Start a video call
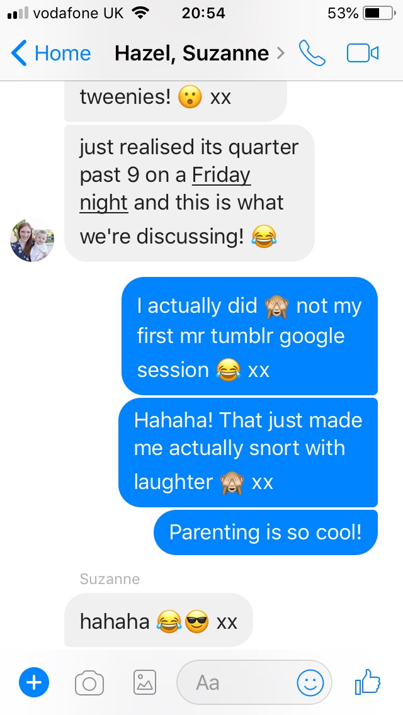Screen dimensions: 403x715 point(363,53)
